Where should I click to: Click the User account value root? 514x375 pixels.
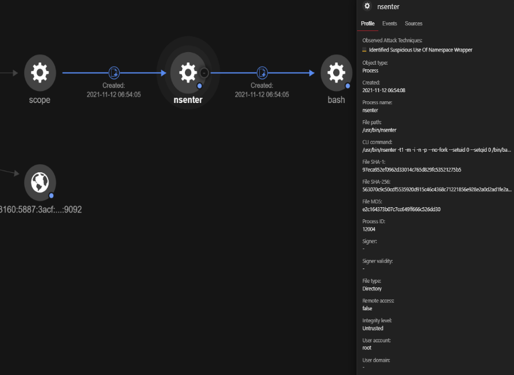367,348
